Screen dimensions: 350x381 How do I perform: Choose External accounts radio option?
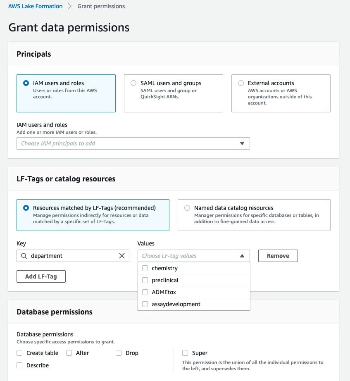[x=241, y=83]
